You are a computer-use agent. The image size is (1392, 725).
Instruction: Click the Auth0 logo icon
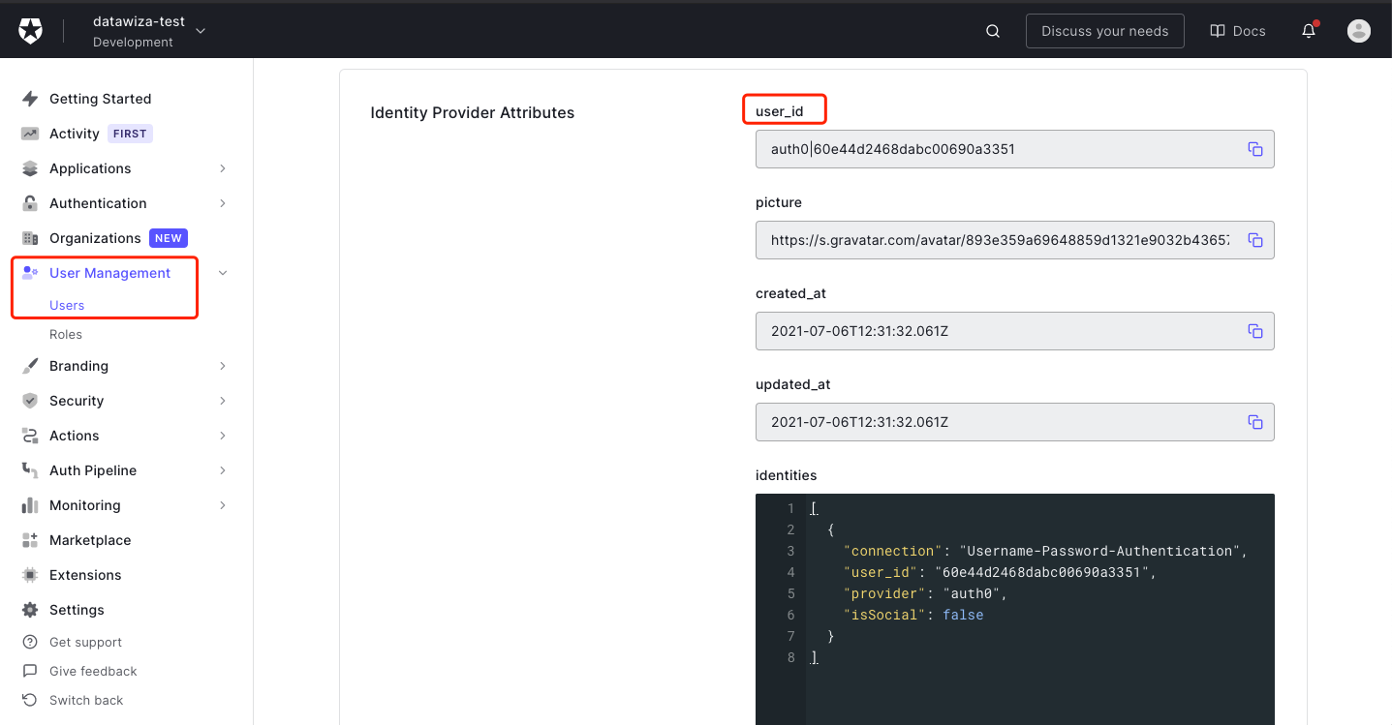pyautogui.click(x=30, y=29)
